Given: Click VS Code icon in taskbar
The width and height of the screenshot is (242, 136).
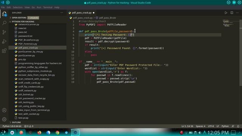Looking at the screenshot, I should coord(76,133).
